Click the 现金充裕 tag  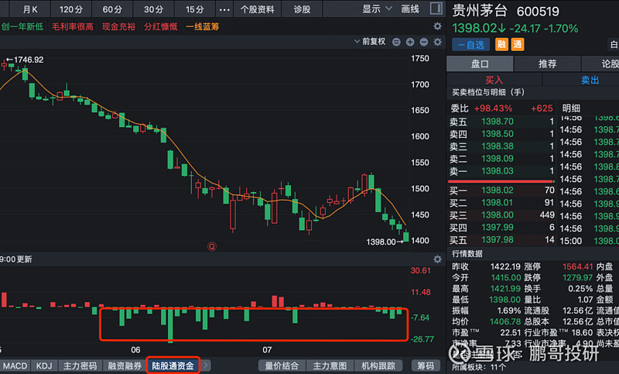point(118,26)
